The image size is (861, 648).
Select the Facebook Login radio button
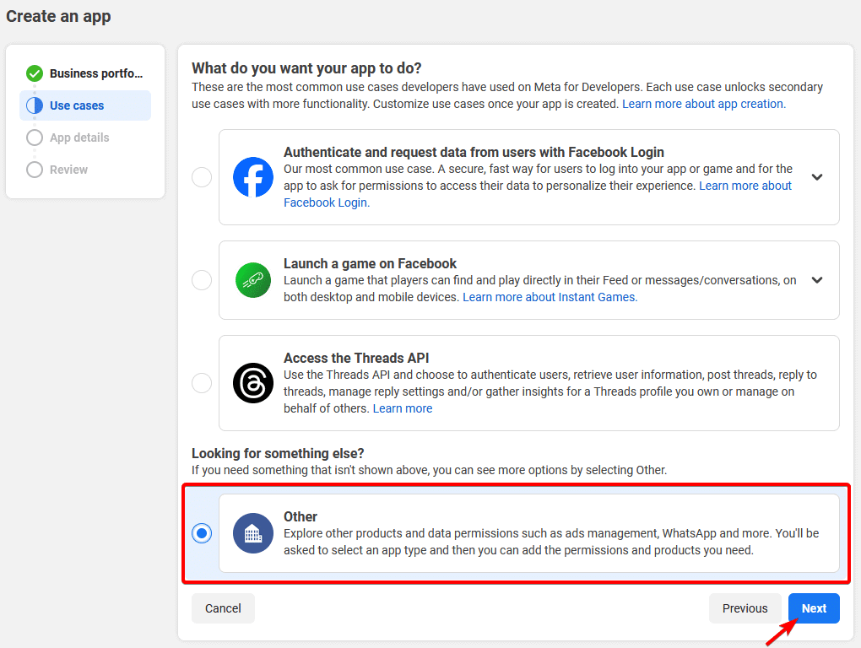point(201,177)
